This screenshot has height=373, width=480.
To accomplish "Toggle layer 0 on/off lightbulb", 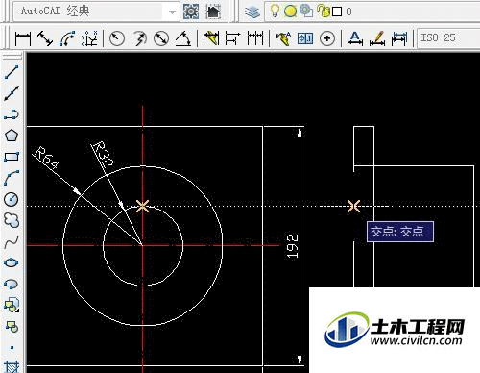I will point(275,11).
